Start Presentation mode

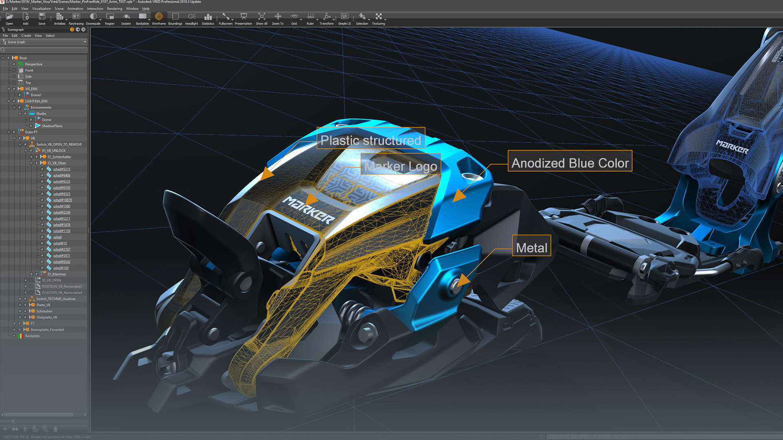point(243,19)
